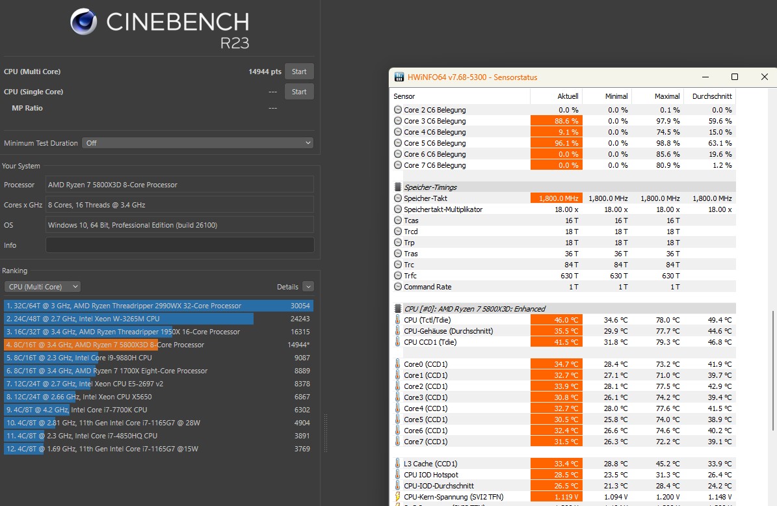Start the CPU Single Core benchmark
This screenshot has width=777, height=506.
tap(299, 92)
